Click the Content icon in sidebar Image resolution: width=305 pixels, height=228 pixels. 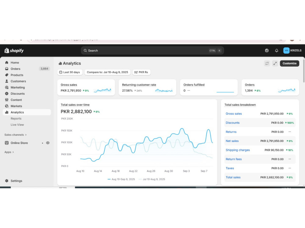(x=7, y=100)
